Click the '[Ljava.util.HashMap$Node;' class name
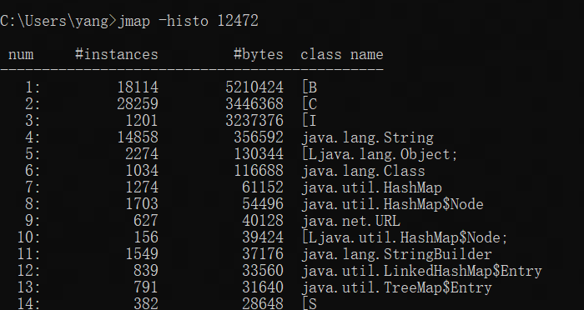Viewport: 584px width, 310px height. [405, 237]
